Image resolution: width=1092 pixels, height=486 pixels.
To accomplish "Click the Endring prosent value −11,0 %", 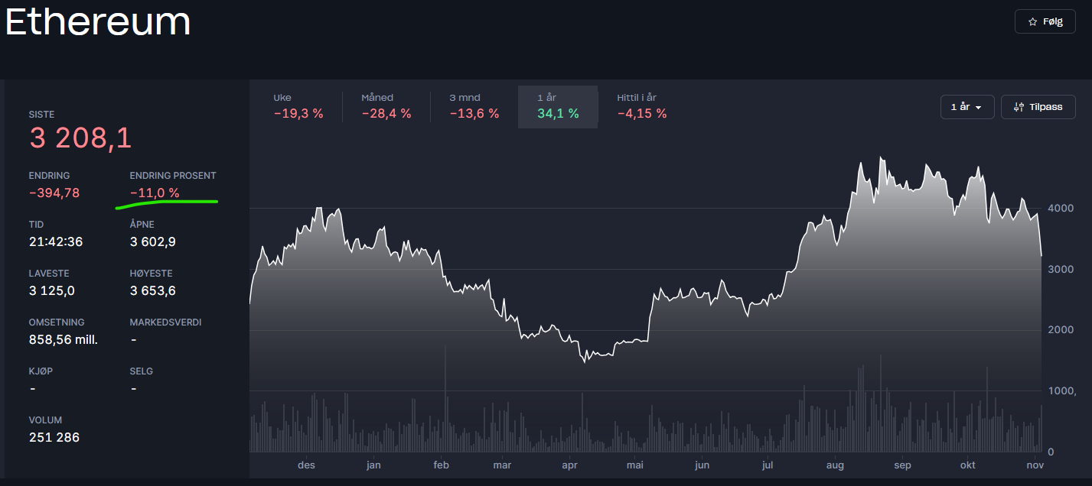I will tap(155, 193).
